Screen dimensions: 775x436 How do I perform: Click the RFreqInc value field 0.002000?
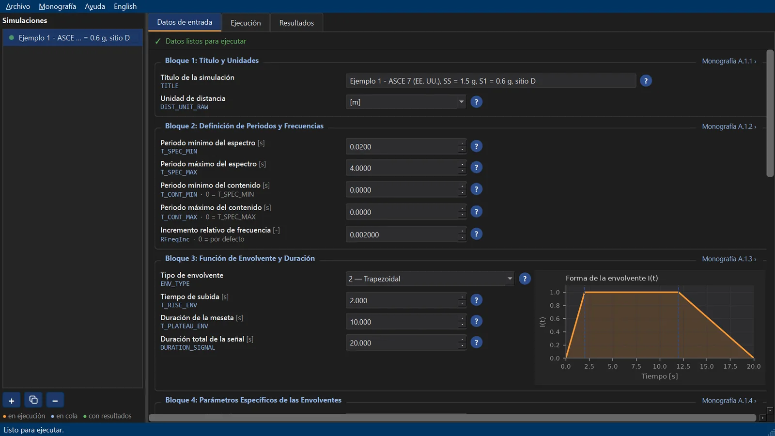click(406, 234)
